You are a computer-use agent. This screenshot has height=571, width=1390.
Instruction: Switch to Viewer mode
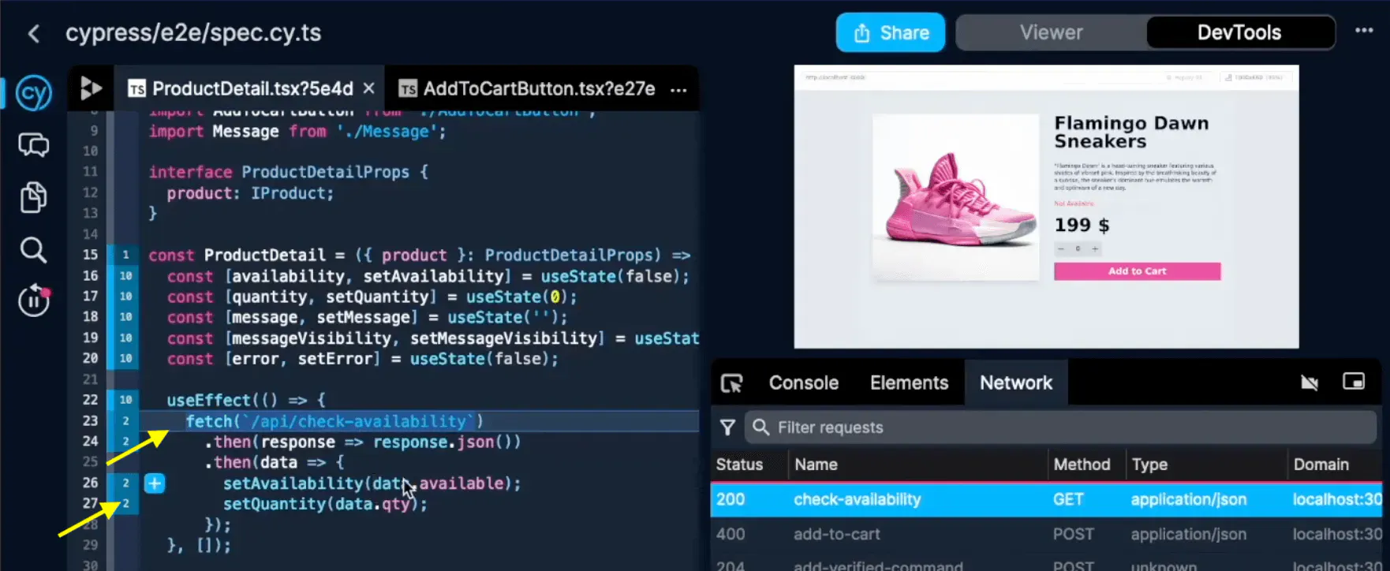[x=1051, y=32]
